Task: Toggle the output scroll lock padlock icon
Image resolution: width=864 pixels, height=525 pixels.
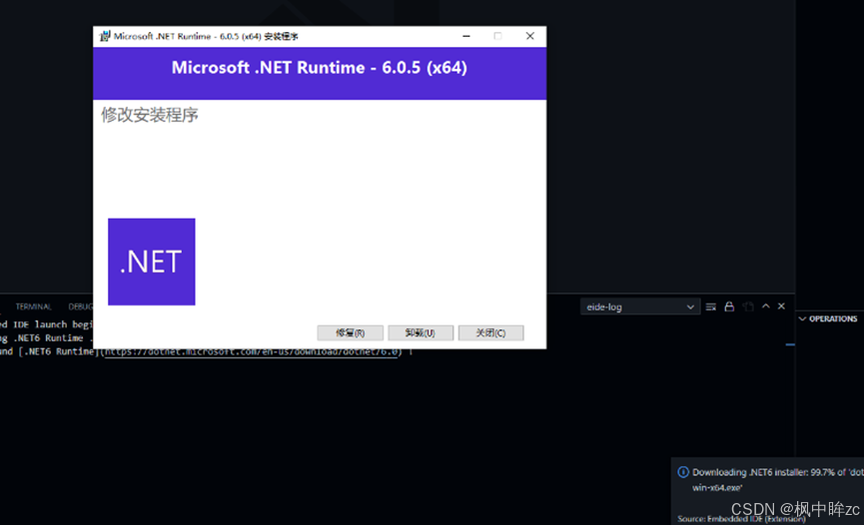Action: point(729,306)
